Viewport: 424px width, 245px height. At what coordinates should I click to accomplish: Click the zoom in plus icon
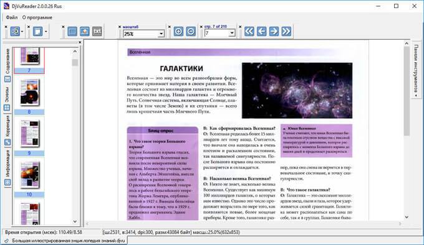click(x=178, y=32)
